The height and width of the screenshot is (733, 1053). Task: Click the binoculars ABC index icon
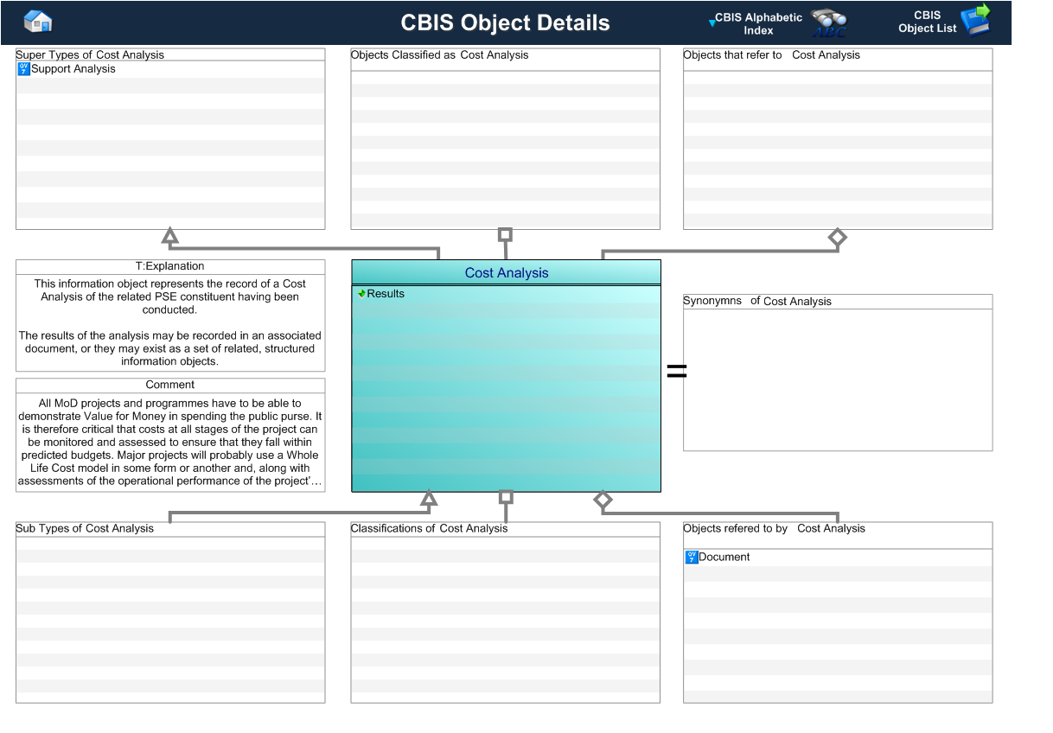(828, 23)
